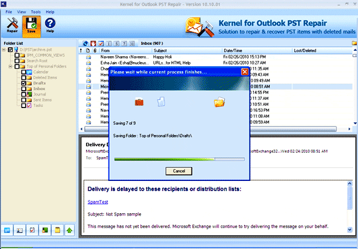Click envelope icon of Naveen Sharma email

(x=88, y=57)
